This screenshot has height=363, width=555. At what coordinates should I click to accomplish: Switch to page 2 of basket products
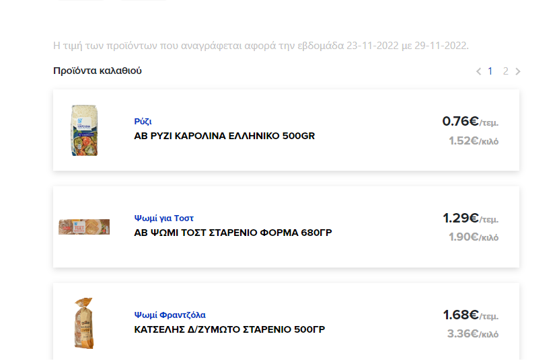tap(505, 71)
